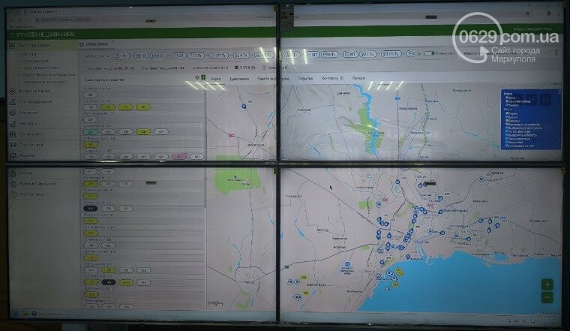Toggle the switch in the monitoring toolbar

[428, 54]
